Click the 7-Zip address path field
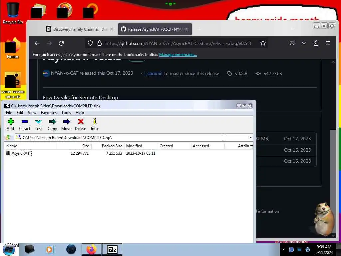Image resolution: width=341 pixels, height=256 pixels. pos(132,138)
